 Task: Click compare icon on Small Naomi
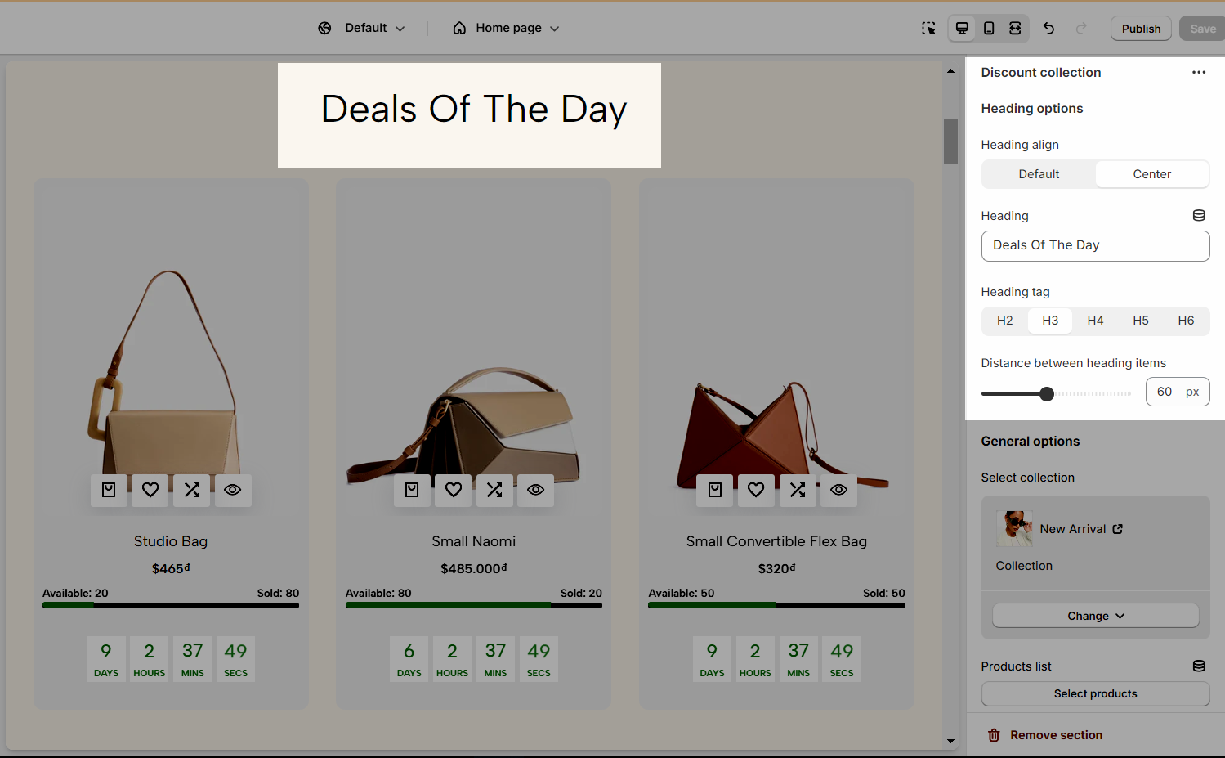494,490
